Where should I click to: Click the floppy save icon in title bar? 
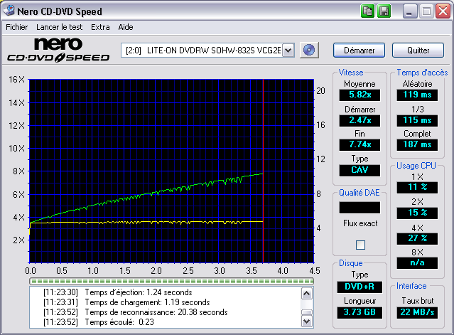pyautogui.click(x=384, y=11)
